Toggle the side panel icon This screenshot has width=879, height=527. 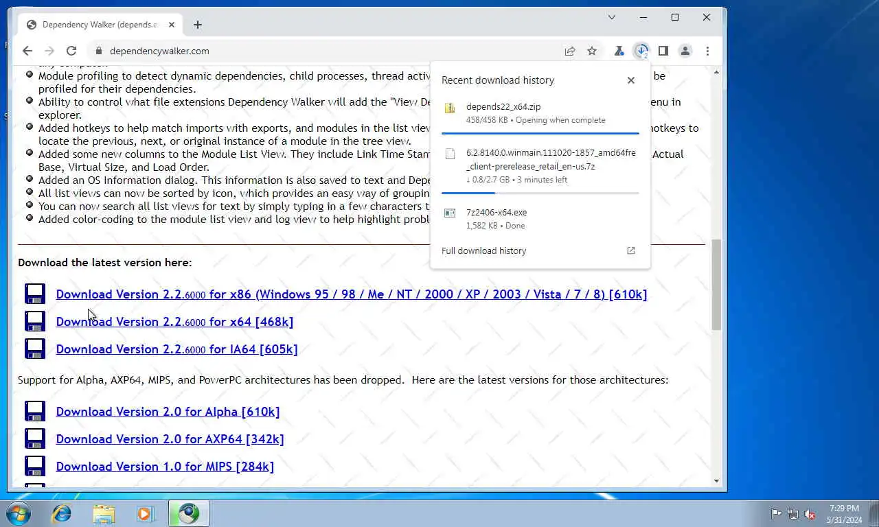[x=663, y=51]
